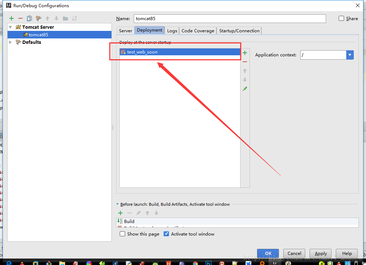Select the tomcat85 configuration in the tree
This screenshot has width=366, height=265.
[60, 35]
